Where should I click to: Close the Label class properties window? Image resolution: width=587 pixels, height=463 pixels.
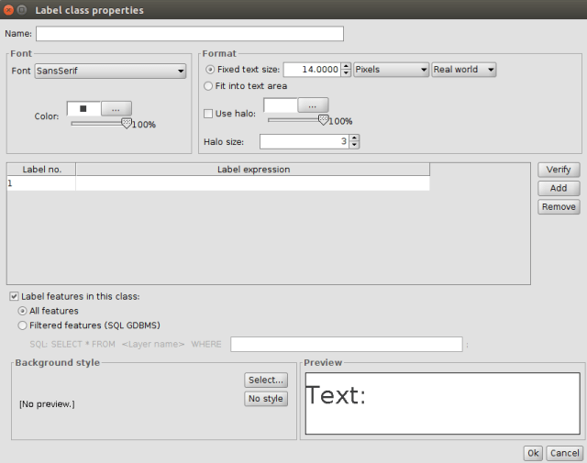coord(8,9)
